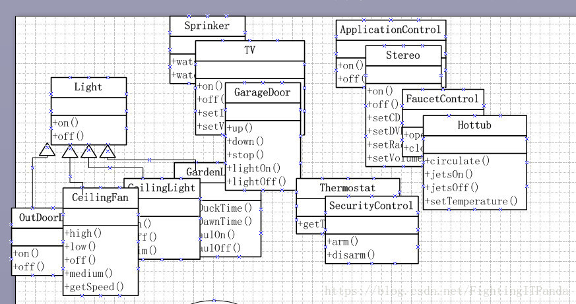Click +on() method in Light class
Screen dimensions: 576x304
pyautogui.click(x=66, y=123)
